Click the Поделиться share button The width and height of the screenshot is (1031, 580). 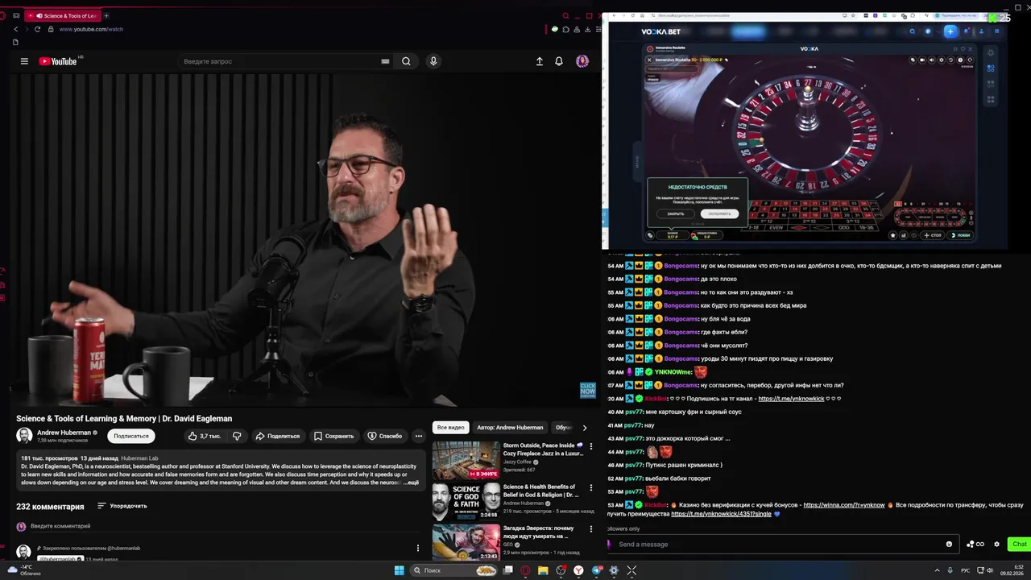tap(277, 436)
